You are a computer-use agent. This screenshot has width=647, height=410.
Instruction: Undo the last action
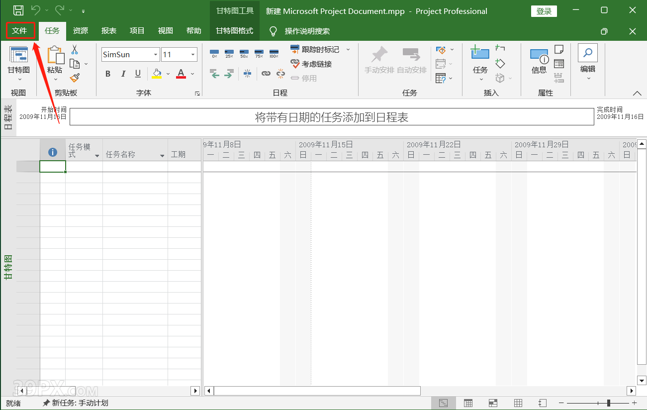[36, 10]
